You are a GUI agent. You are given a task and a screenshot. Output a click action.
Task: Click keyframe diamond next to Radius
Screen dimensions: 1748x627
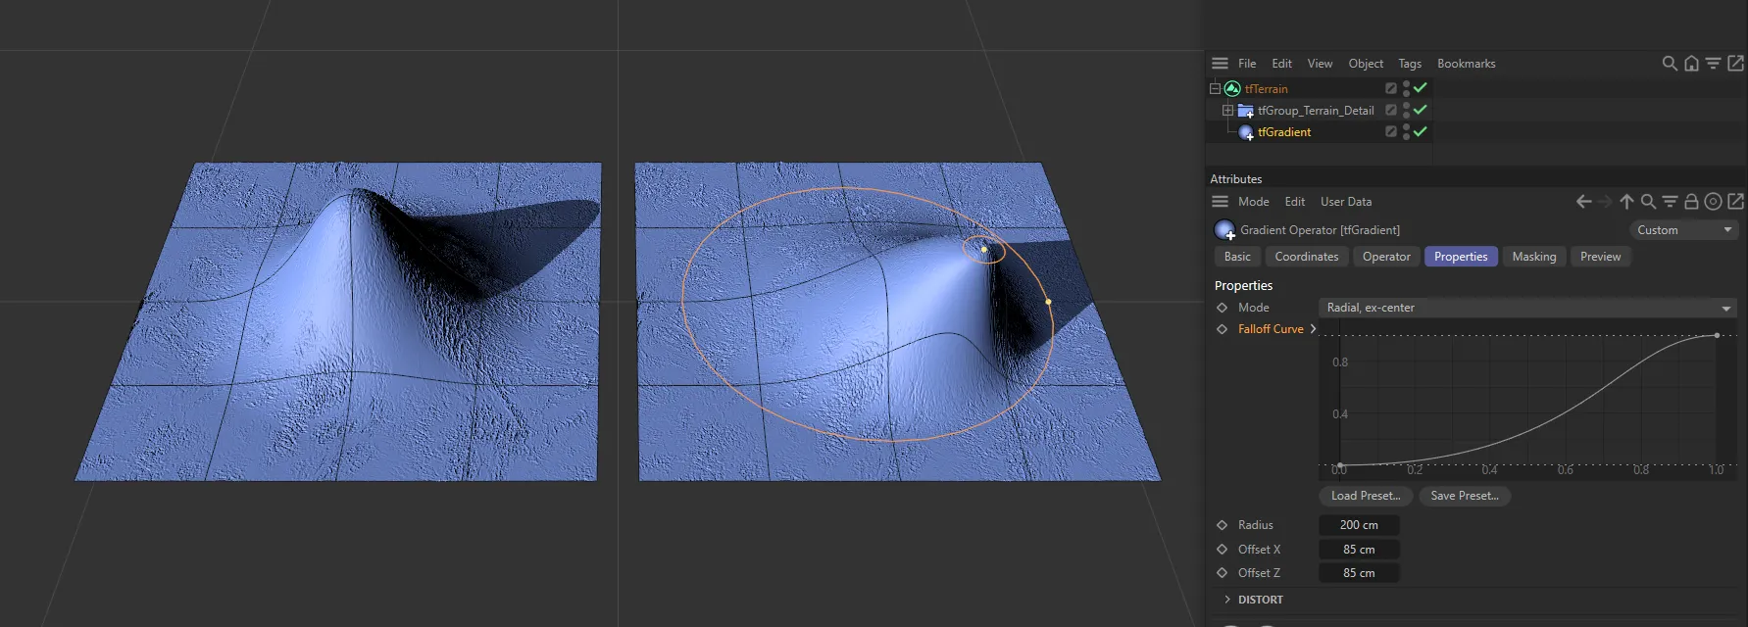click(x=1222, y=525)
